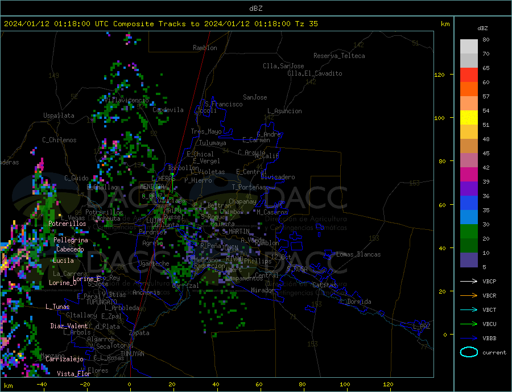Click the Villavicencio place label
The width and height of the screenshot is (512, 392).
pyautogui.click(x=127, y=100)
